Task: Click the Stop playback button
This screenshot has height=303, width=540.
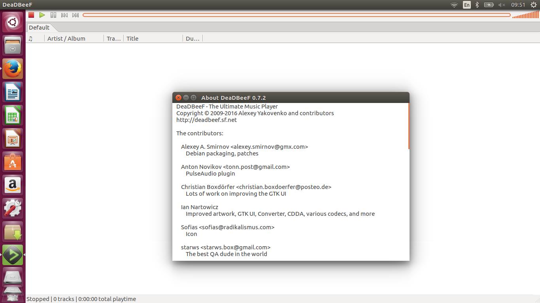Action: tap(31, 15)
